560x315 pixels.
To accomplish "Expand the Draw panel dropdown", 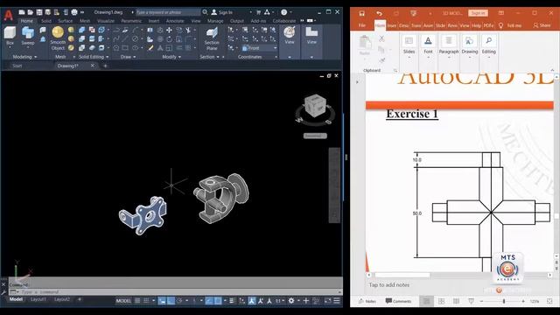I will [128, 57].
